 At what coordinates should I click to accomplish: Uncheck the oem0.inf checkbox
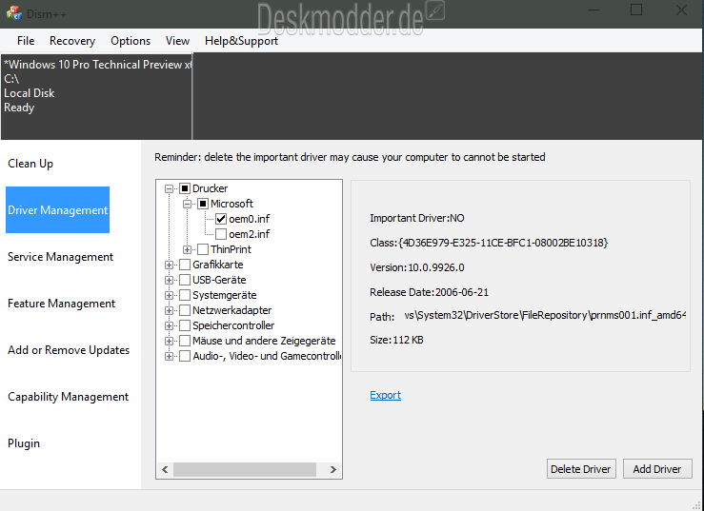pos(221,219)
